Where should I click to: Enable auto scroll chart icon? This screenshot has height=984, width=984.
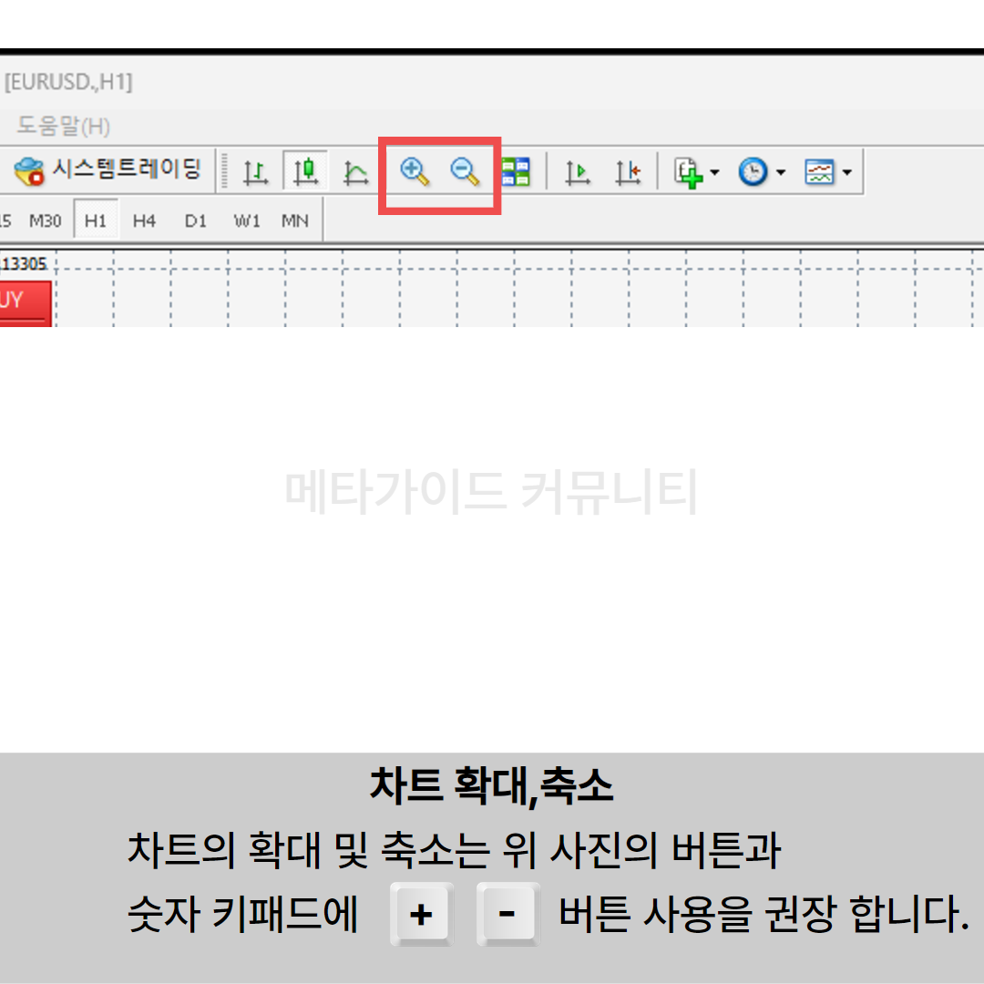pos(578,171)
